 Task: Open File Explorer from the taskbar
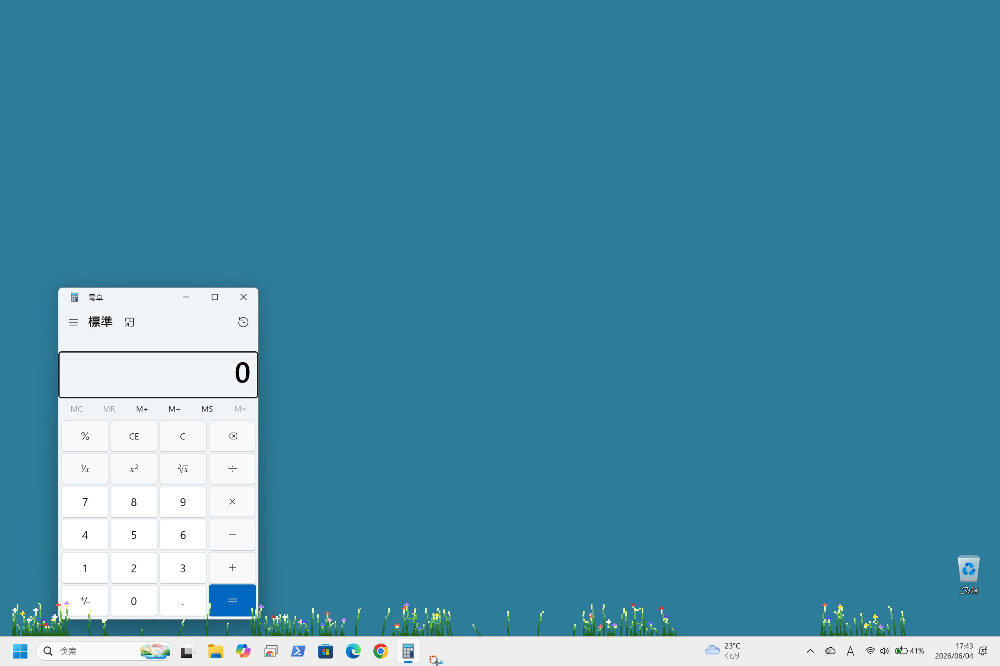coord(215,651)
